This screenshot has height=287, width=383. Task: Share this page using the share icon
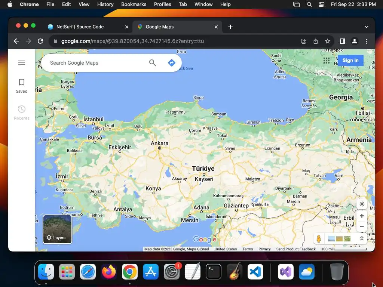click(316, 41)
